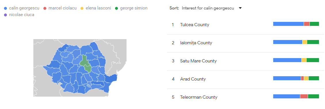Open the Sort dropdown arrow
Image resolution: width=325 pixels, height=109 pixels.
(x=240, y=8)
